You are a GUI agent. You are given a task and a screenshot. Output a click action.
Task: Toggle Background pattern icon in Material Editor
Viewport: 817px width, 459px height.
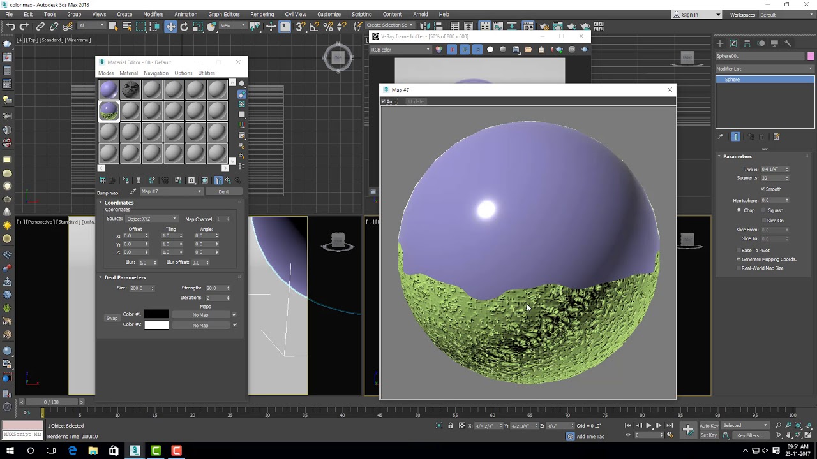point(242,104)
